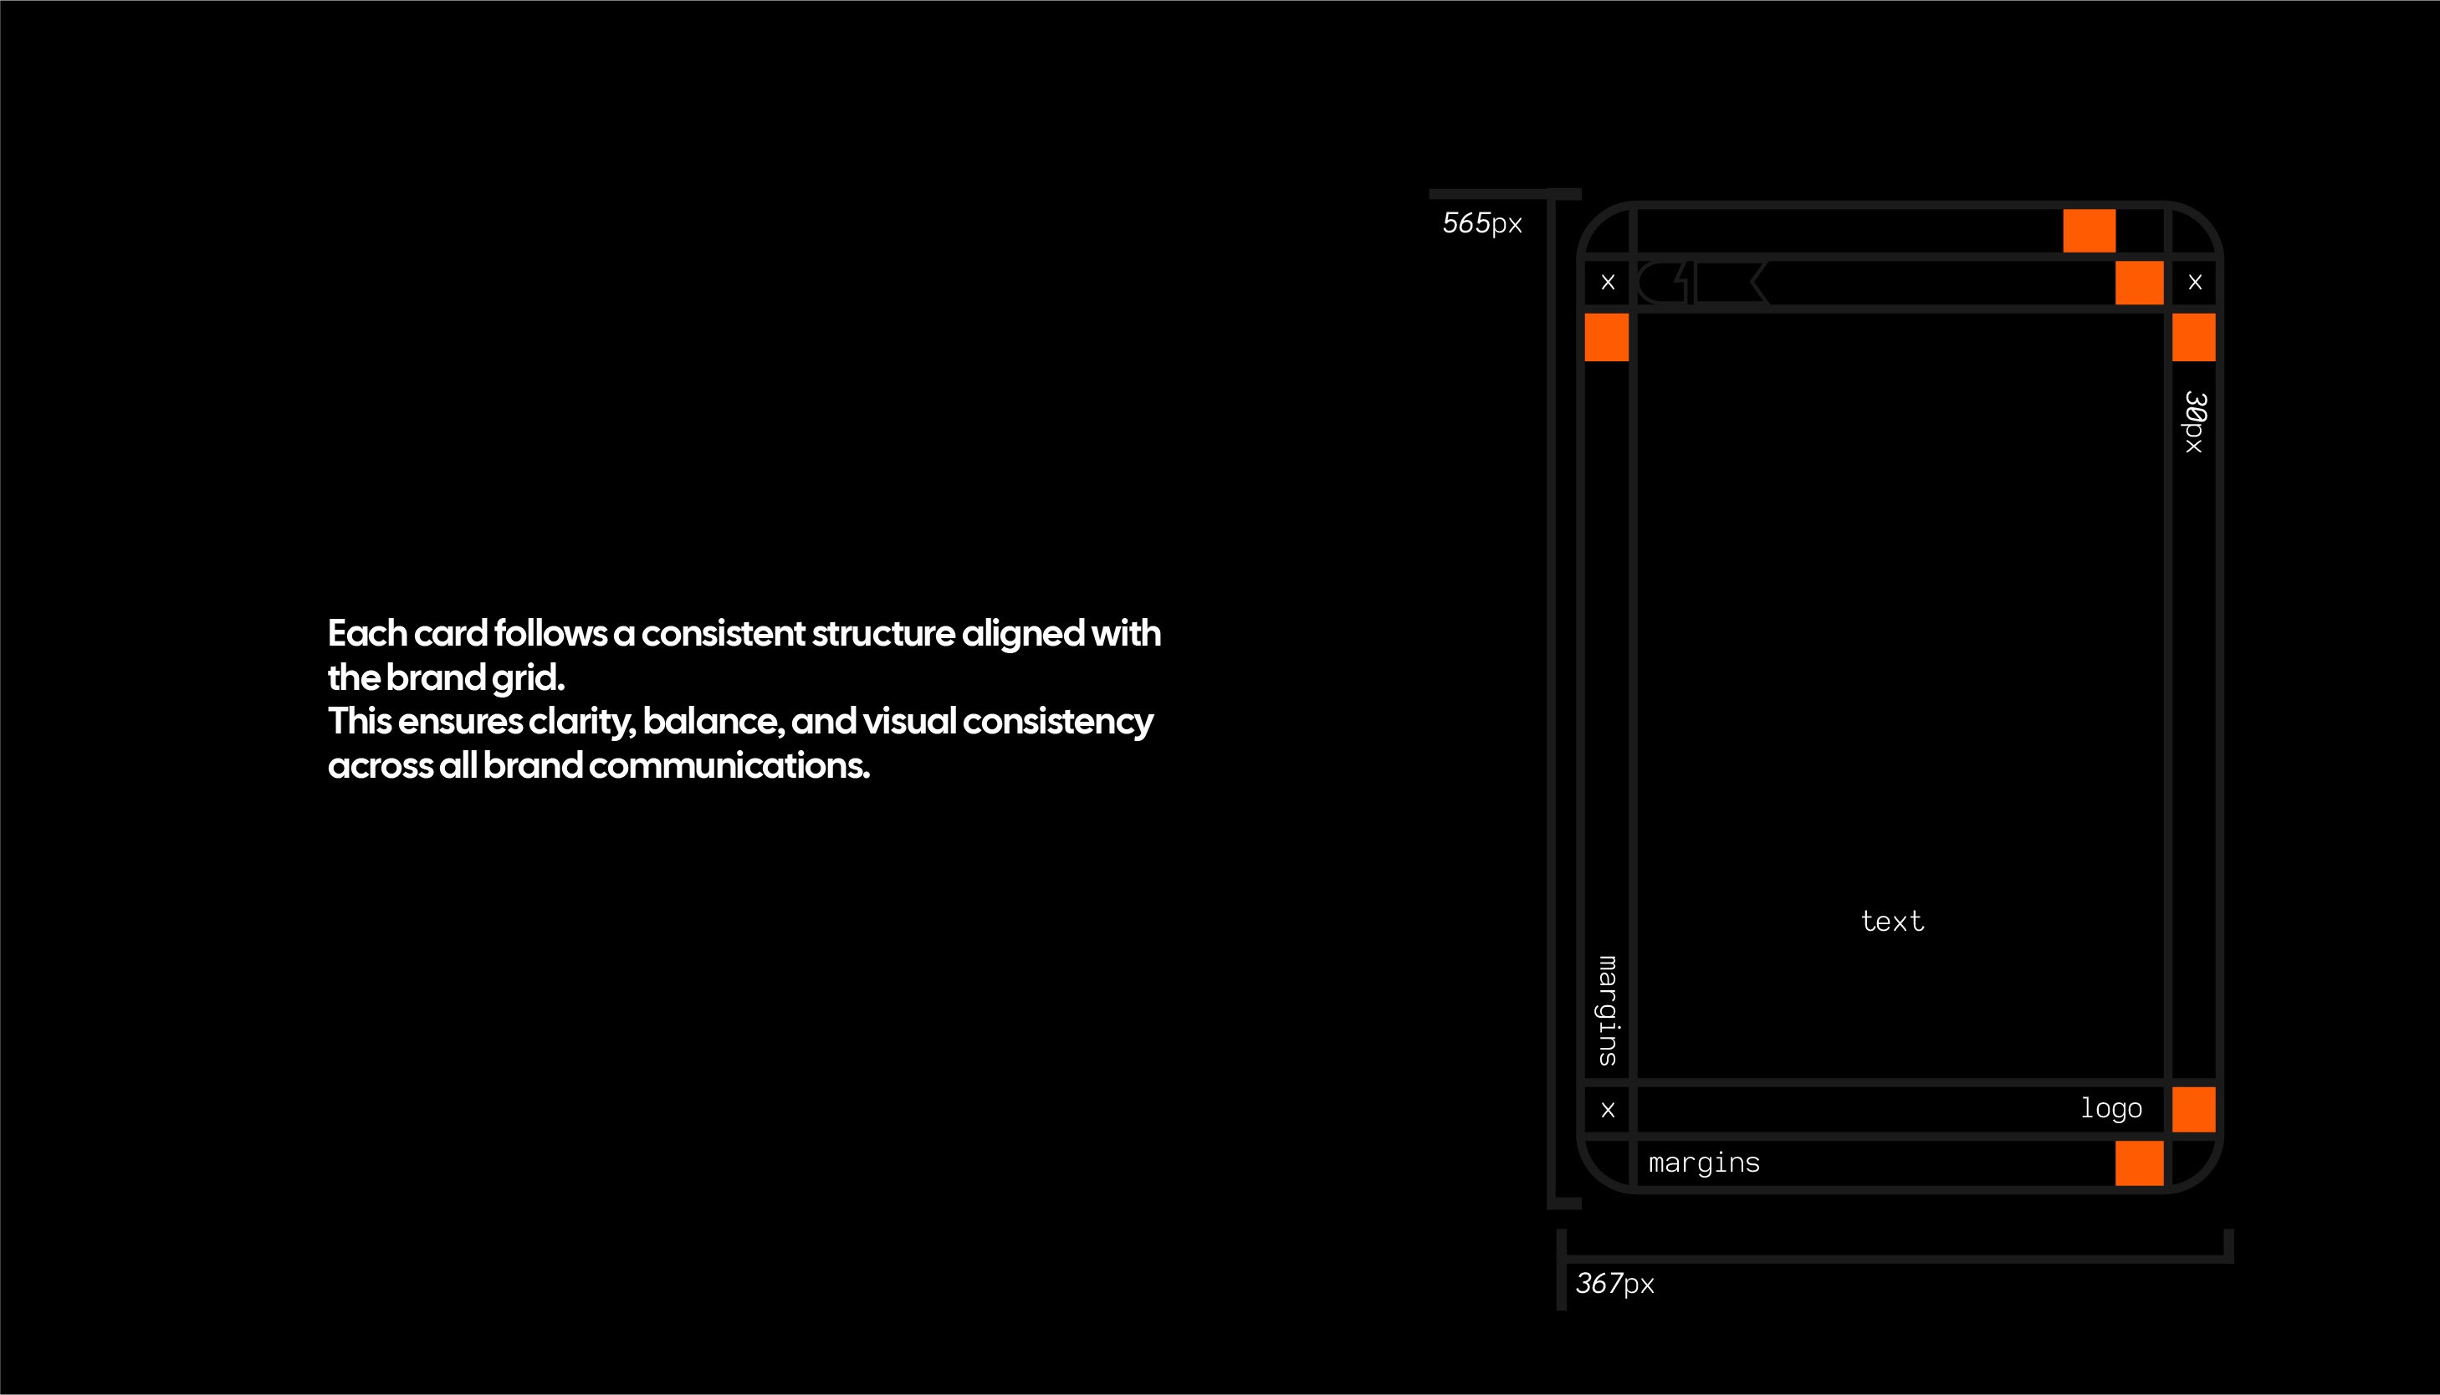Select orange square atop the left margin column
This screenshot has width=2440, height=1395.
(1607, 337)
